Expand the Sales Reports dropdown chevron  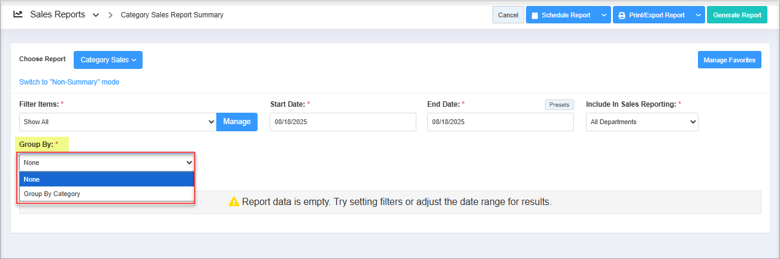96,15
